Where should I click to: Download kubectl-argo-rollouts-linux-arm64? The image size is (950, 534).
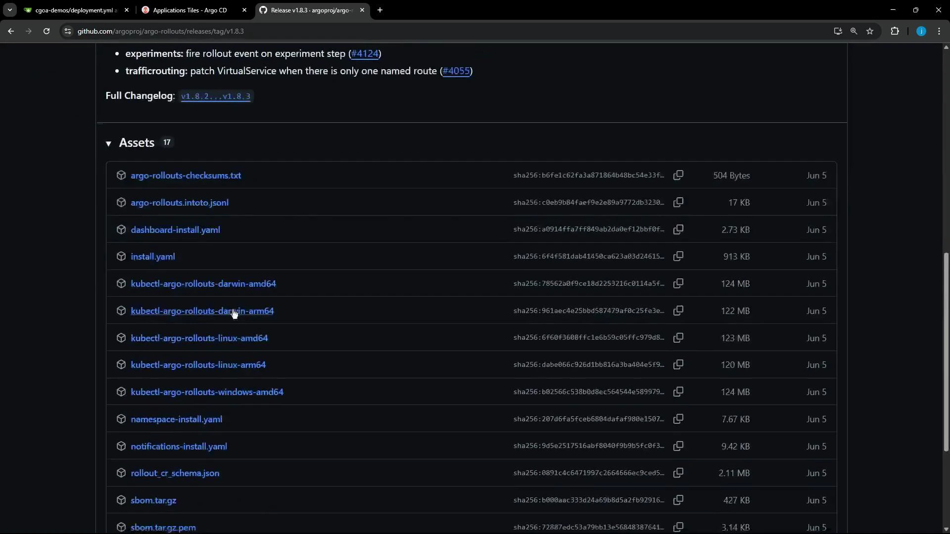tap(198, 364)
